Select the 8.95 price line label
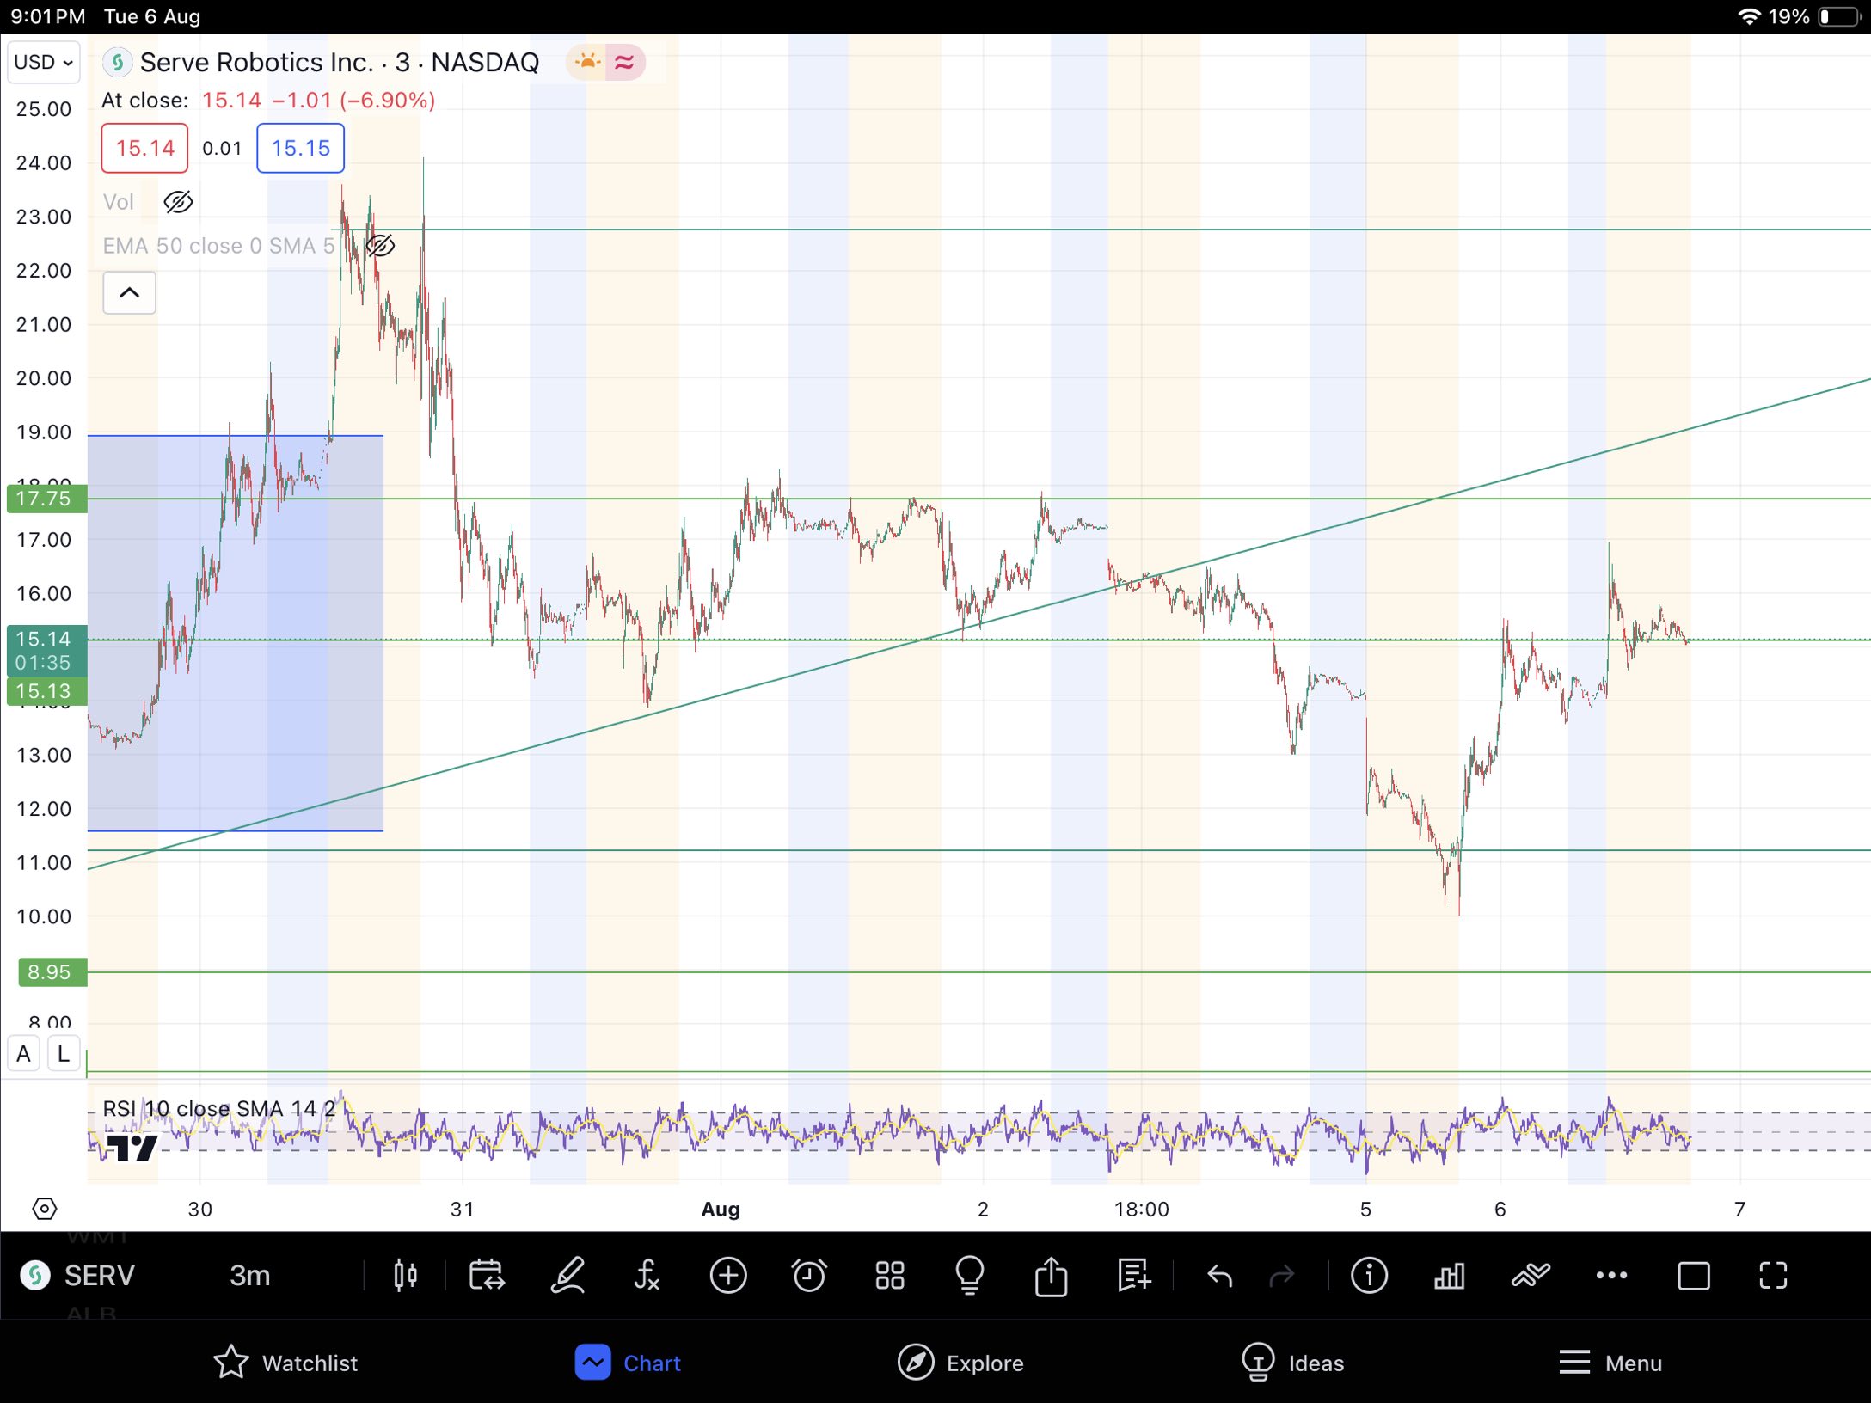This screenshot has width=1871, height=1403. (52, 972)
